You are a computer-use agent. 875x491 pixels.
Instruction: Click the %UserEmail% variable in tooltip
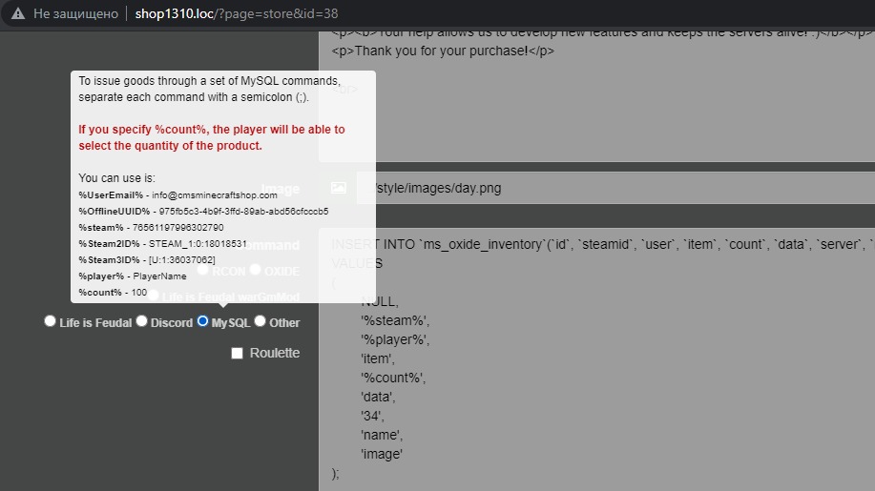[111, 195]
